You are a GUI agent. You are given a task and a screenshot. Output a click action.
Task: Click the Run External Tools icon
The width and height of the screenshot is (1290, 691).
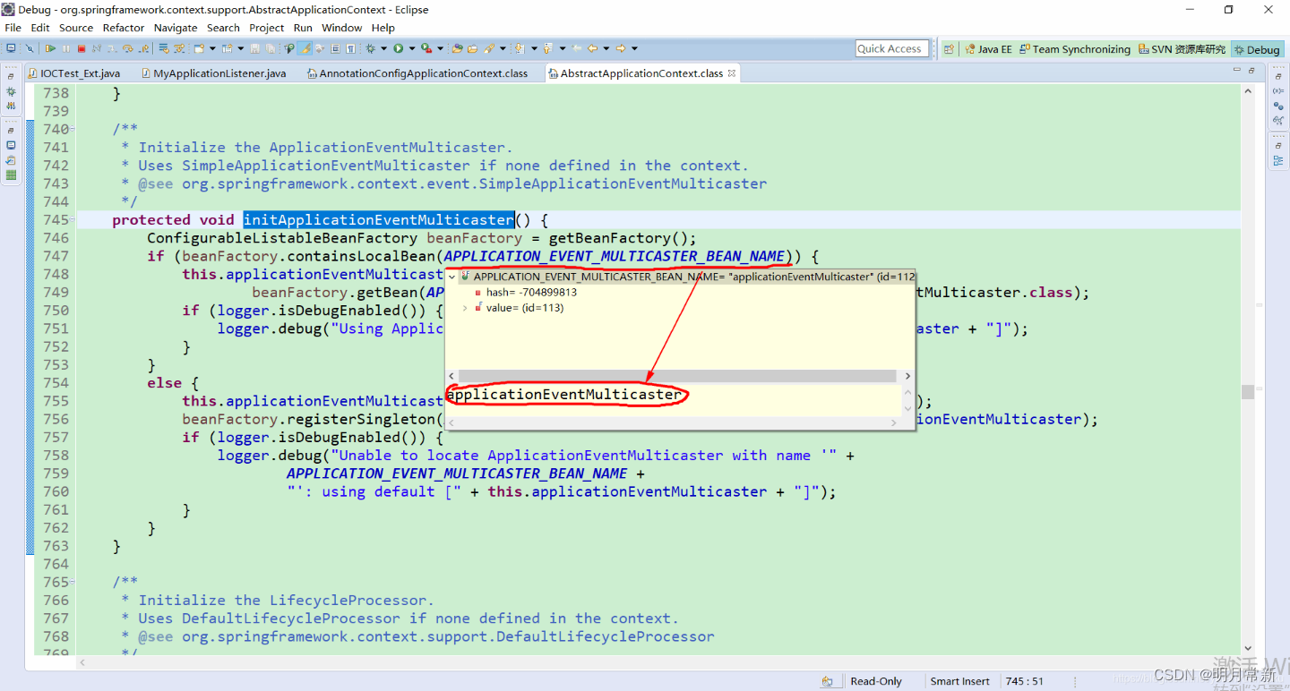tap(426, 48)
